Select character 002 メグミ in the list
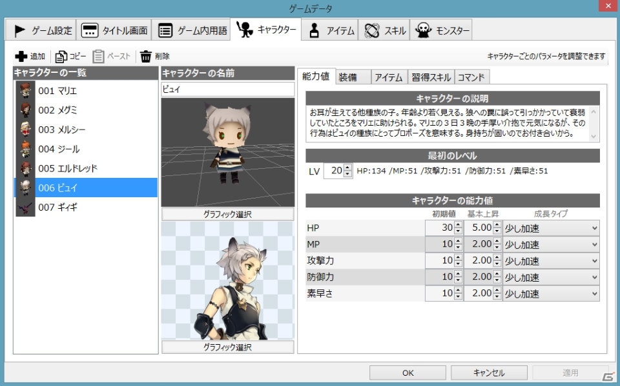620x386 pixels. coord(86,110)
